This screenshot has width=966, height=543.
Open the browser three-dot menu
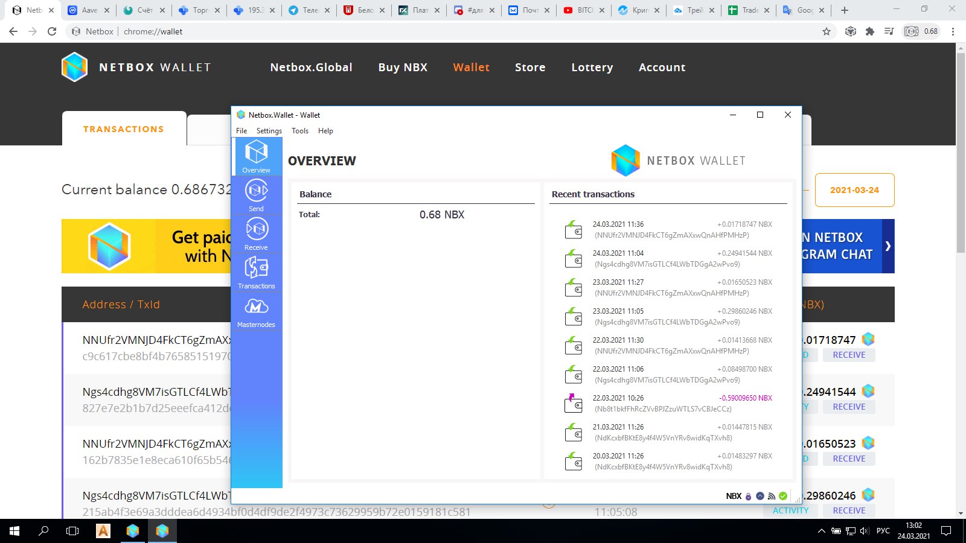(x=953, y=31)
